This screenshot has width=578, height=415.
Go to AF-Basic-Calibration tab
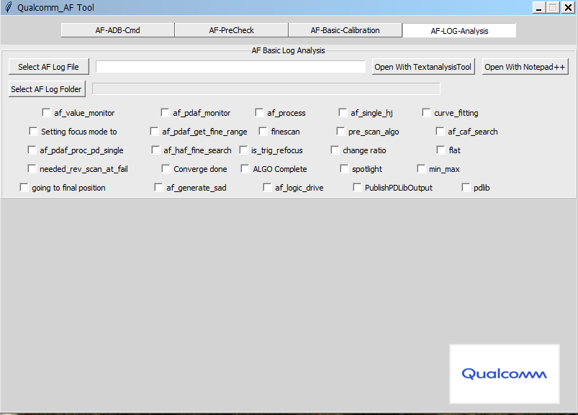(x=345, y=30)
